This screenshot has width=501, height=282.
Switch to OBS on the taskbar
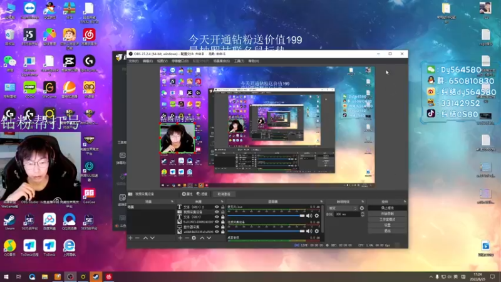point(70,277)
